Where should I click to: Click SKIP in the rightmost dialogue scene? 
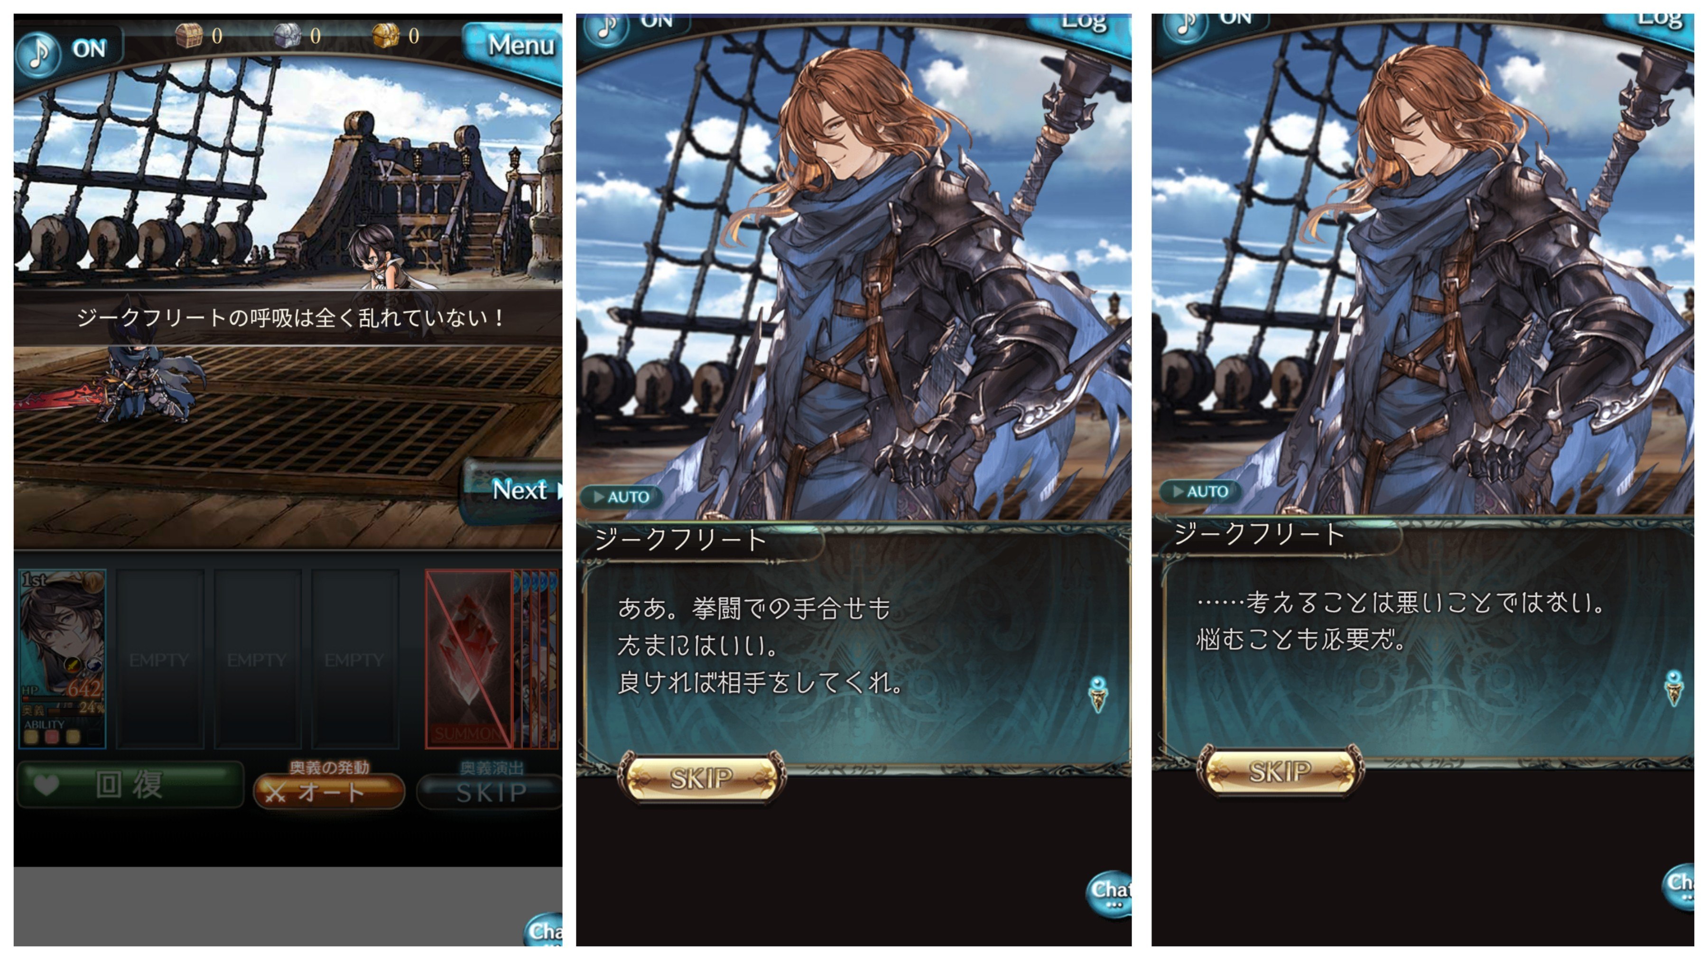[1280, 772]
